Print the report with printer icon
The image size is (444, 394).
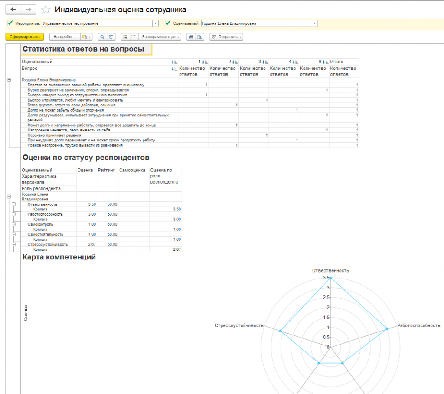[191, 37]
